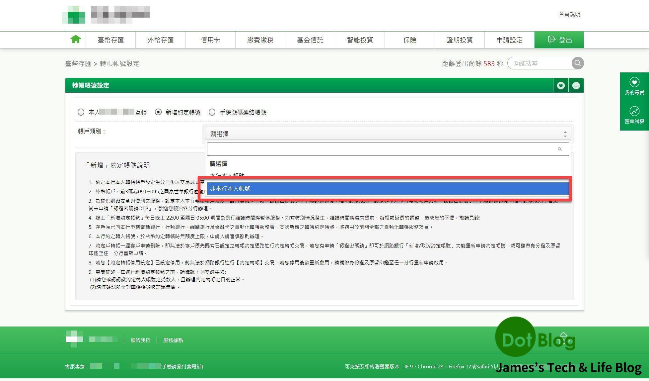The image size is (649, 381).
Task: Open 聯絡我們 footer link
Action: [x=140, y=340]
